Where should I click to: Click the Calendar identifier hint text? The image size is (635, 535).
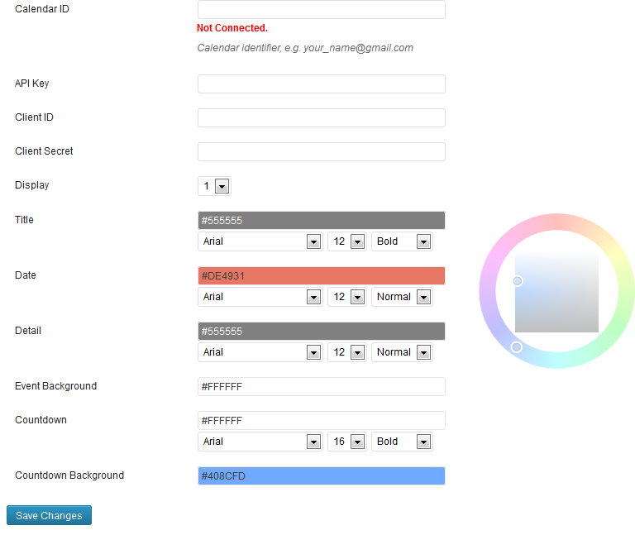click(305, 48)
